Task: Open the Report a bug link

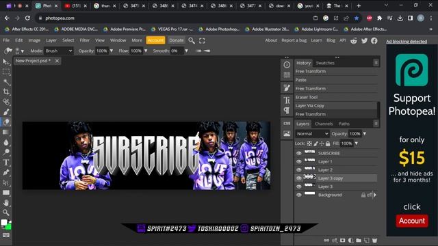Action: pos(294,40)
